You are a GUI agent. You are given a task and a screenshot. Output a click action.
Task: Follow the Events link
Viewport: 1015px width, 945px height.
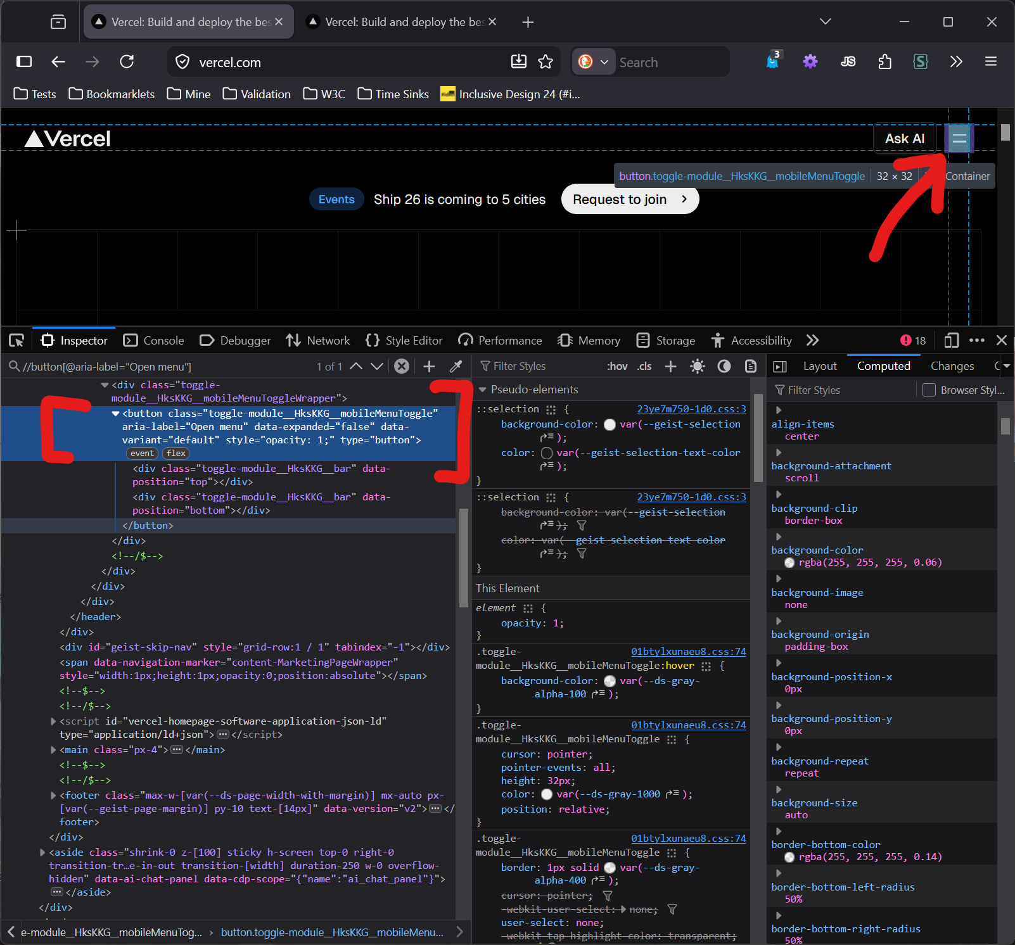point(336,200)
